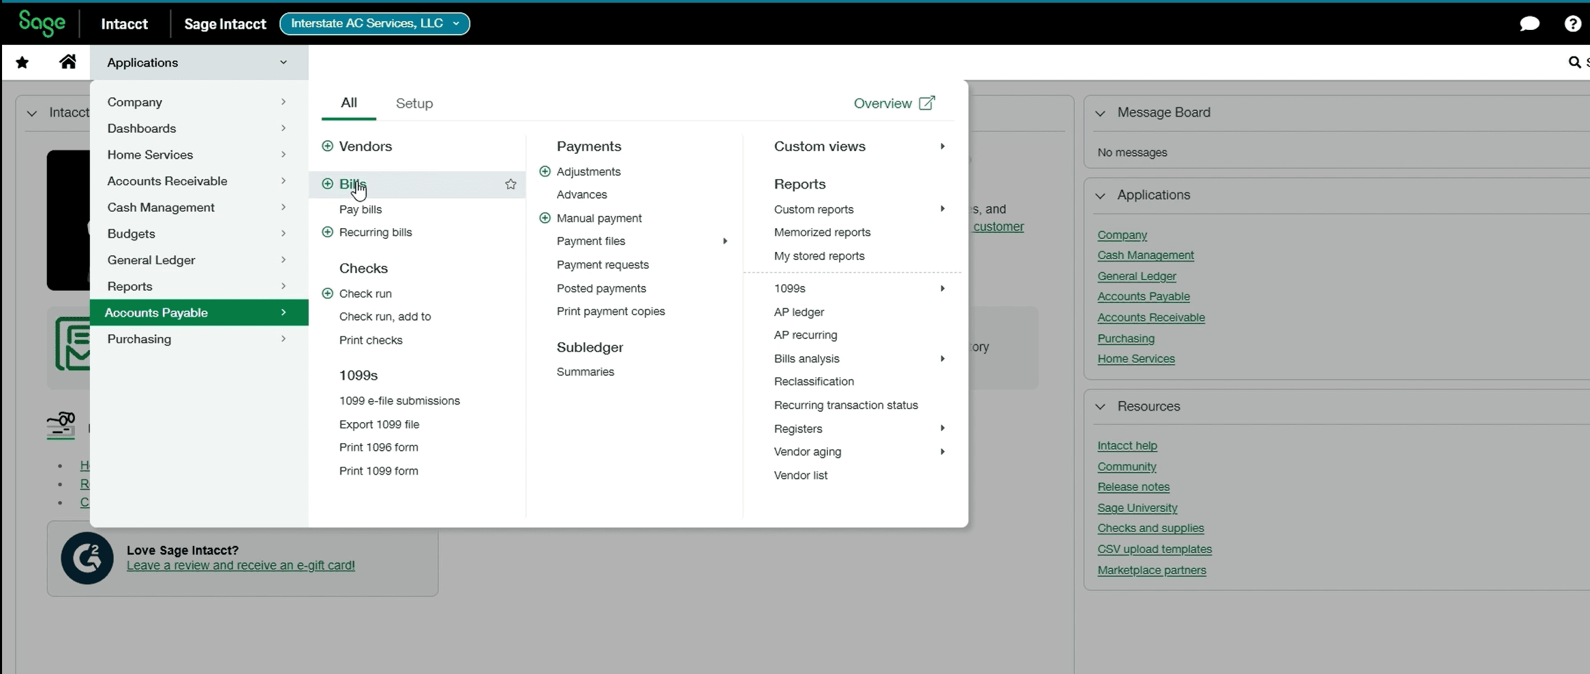Image resolution: width=1590 pixels, height=674 pixels.
Task: Open Pay bills
Action: (361, 210)
